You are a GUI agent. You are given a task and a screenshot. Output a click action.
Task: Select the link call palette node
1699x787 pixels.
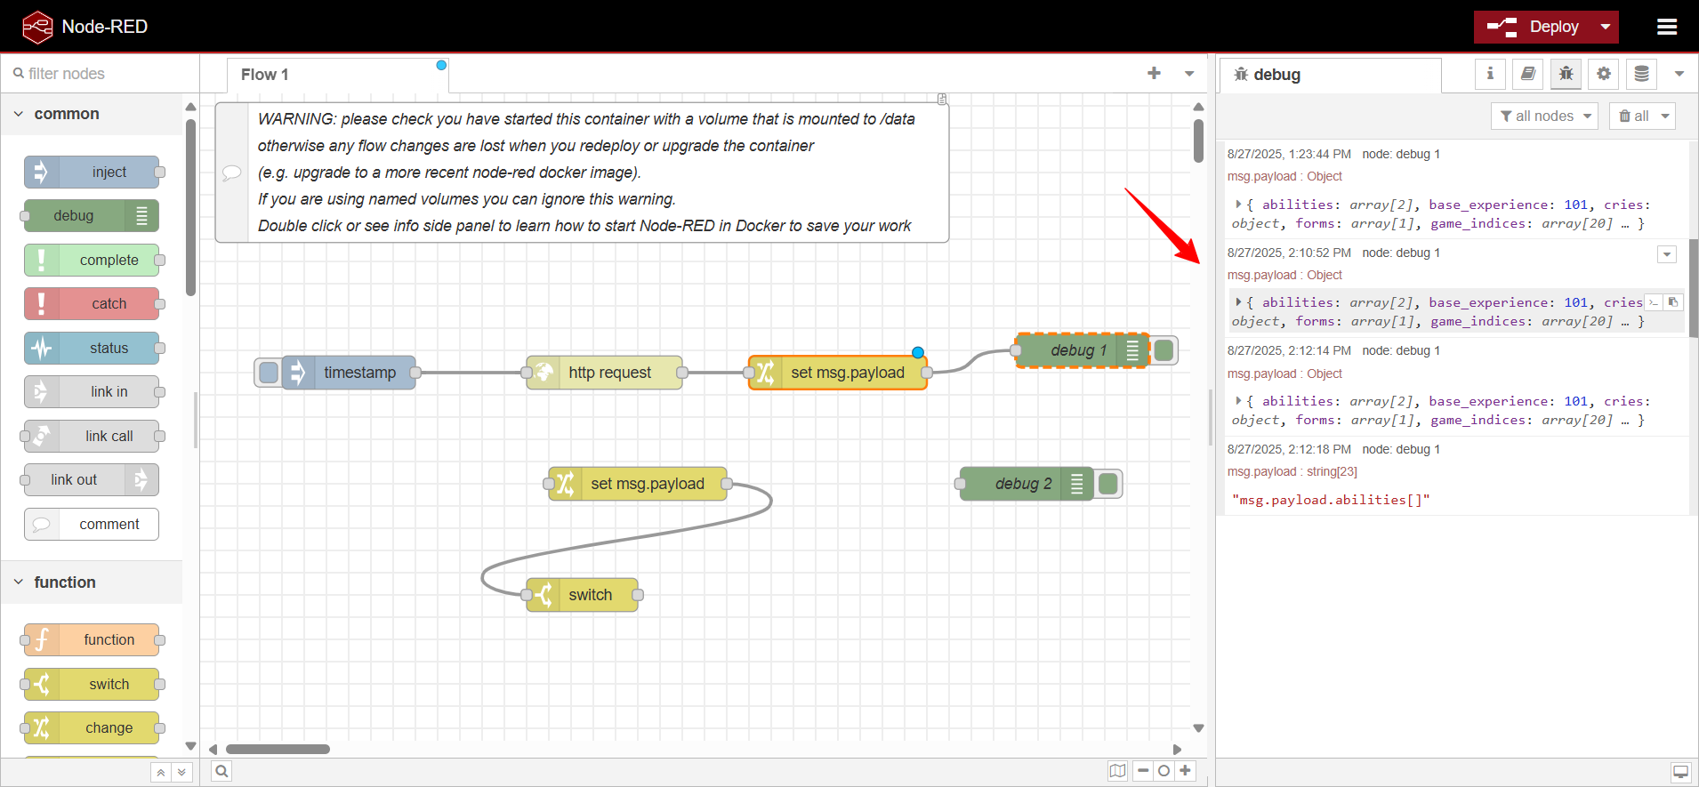(93, 436)
